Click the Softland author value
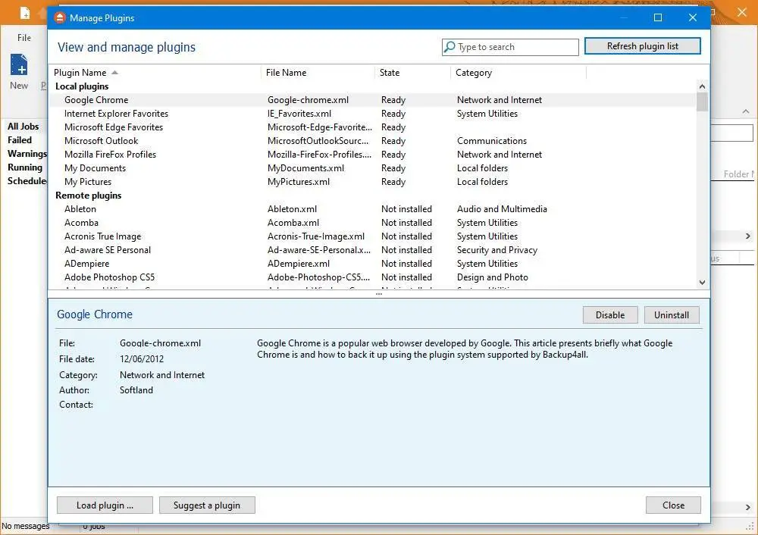 [x=136, y=390]
